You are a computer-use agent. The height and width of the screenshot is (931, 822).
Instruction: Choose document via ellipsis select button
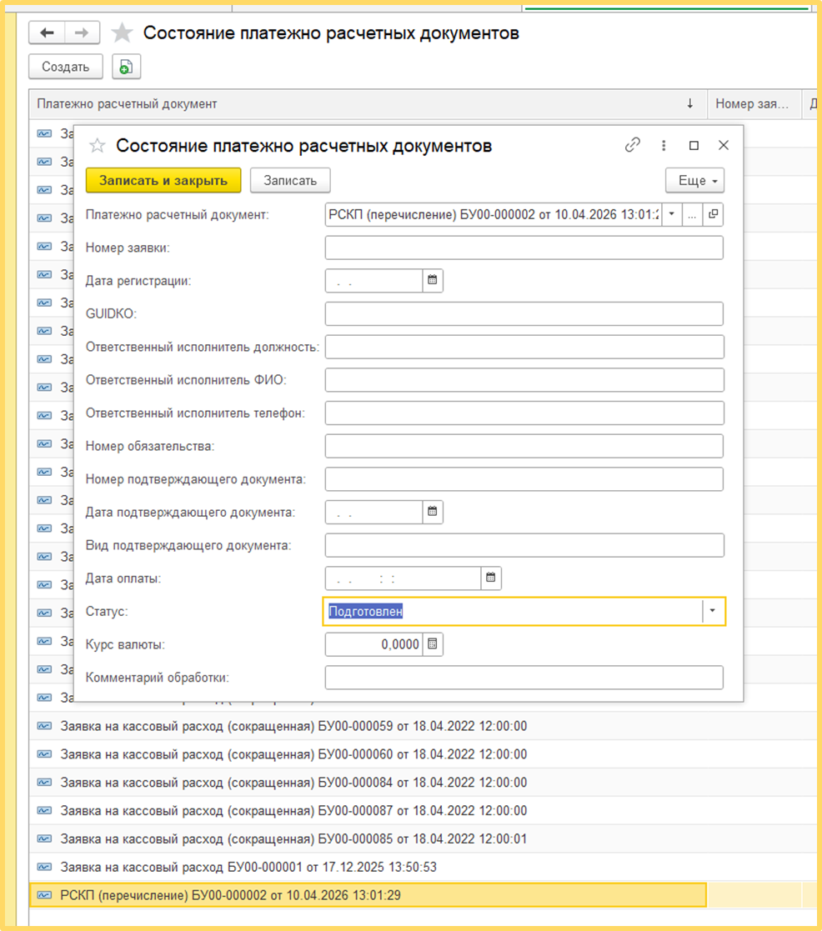tap(692, 214)
